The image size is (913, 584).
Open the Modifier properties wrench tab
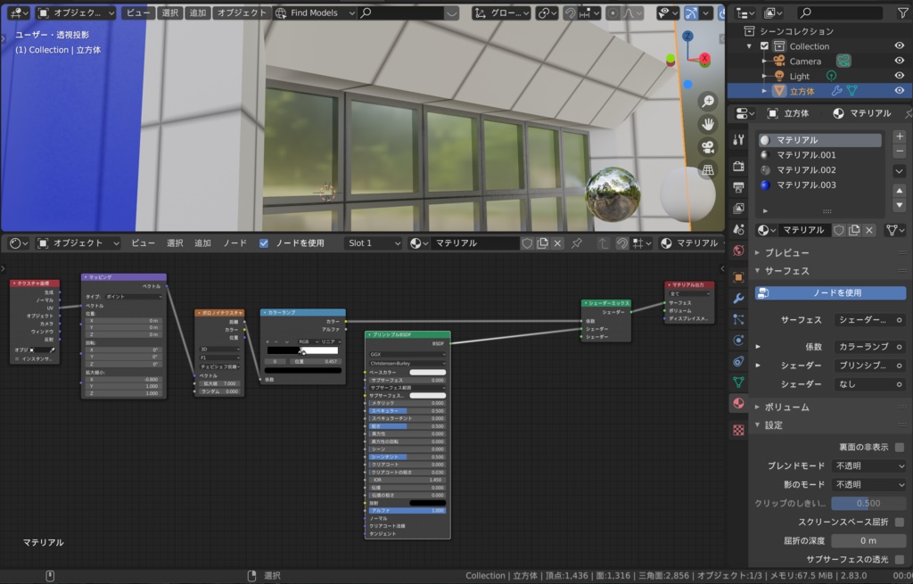(x=738, y=297)
